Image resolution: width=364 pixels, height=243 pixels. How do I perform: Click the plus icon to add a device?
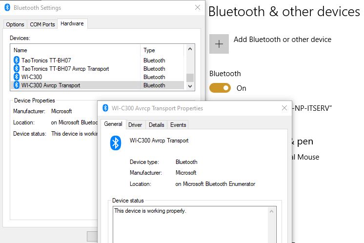click(x=219, y=44)
